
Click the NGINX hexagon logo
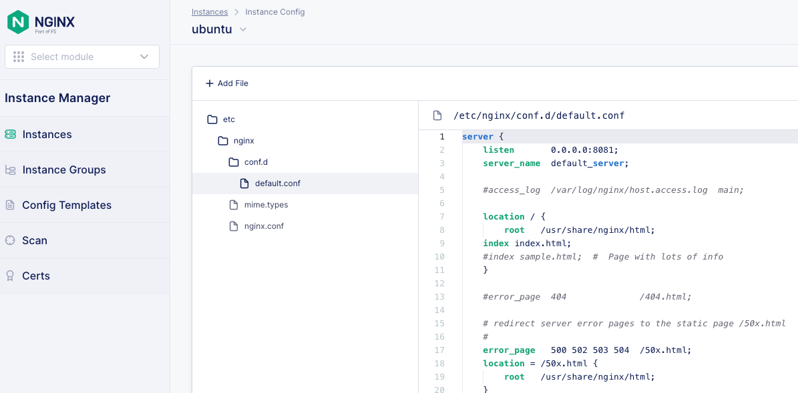click(x=18, y=22)
